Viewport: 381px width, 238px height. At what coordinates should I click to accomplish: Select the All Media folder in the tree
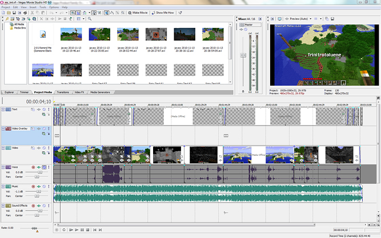(x=17, y=25)
